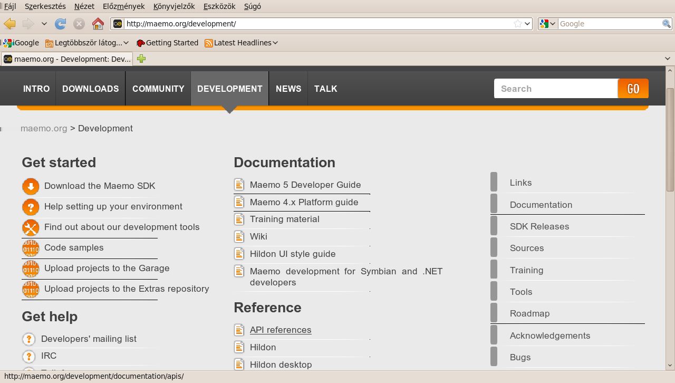
Task: Open a new tab with the plus icon
Action: tap(141, 59)
